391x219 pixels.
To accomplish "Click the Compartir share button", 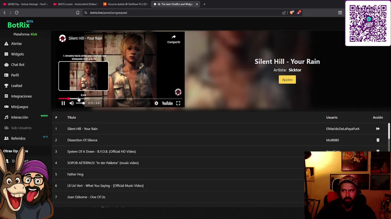I will [174, 39].
